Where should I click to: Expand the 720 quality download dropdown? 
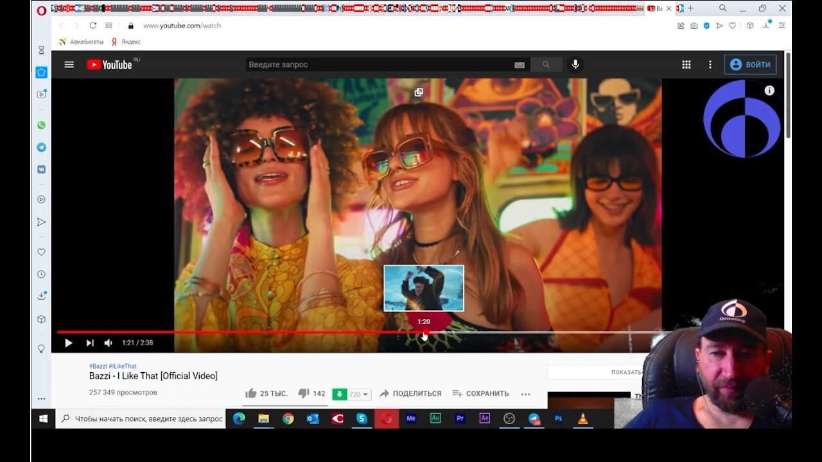(360, 394)
